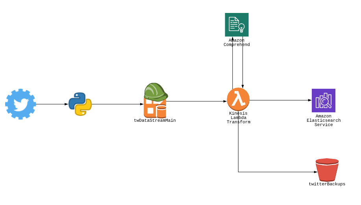Click the Amazon Comprehend icon
The width and height of the screenshot is (361, 205).
pos(237,25)
